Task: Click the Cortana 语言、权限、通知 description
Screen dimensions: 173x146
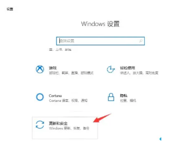Action: point(68,101)
